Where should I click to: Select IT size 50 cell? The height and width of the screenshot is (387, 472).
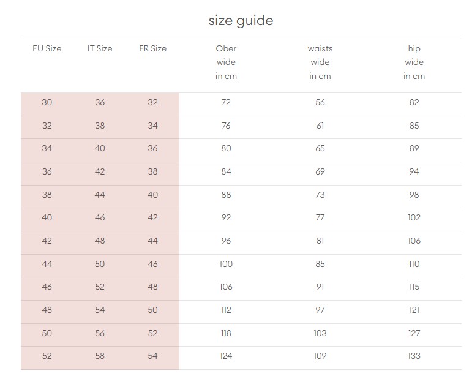pyautogui.click(x=100, y=264)
